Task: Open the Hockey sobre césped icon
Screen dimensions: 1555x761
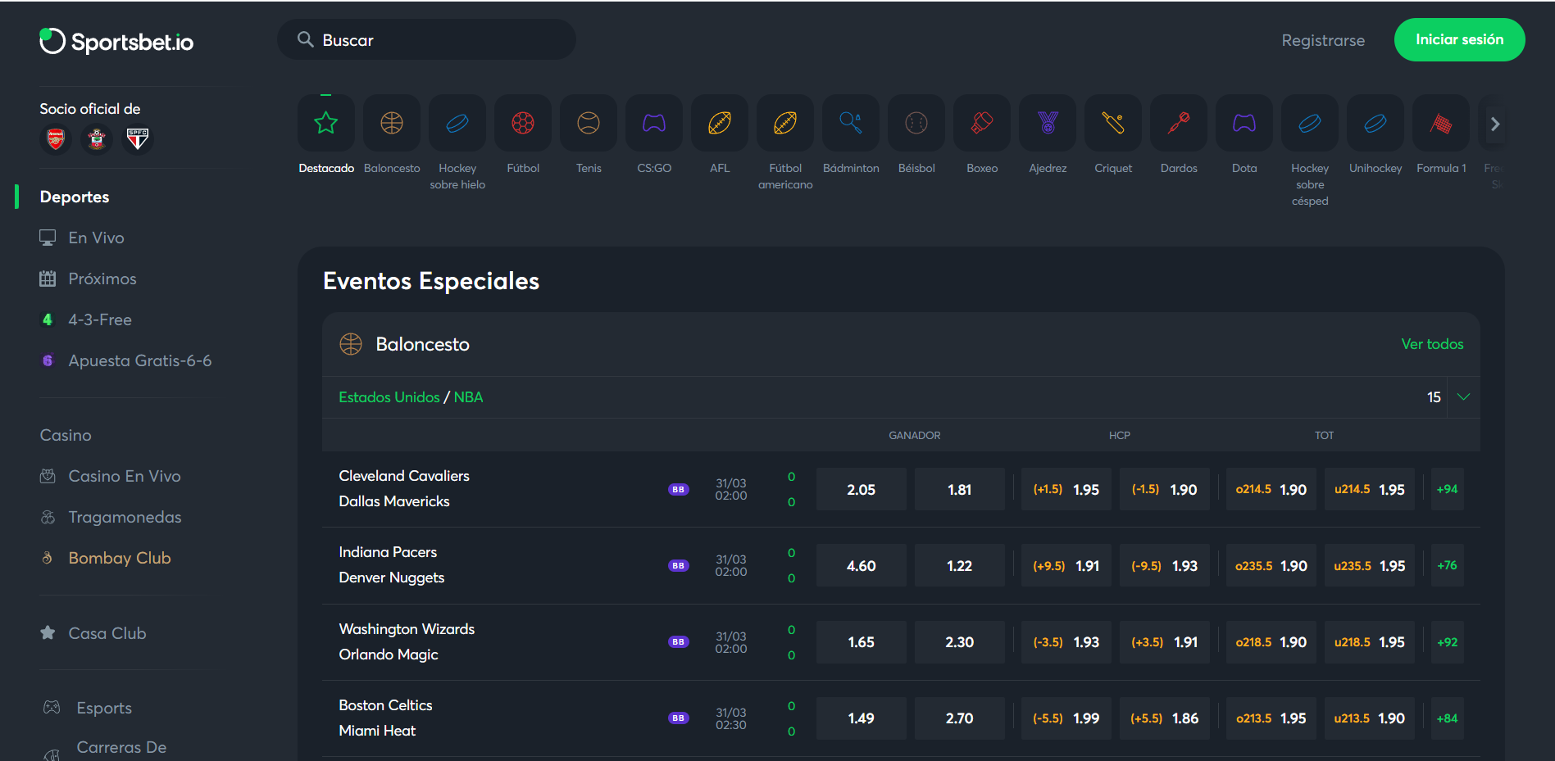Action: [x=1310, y=123]
